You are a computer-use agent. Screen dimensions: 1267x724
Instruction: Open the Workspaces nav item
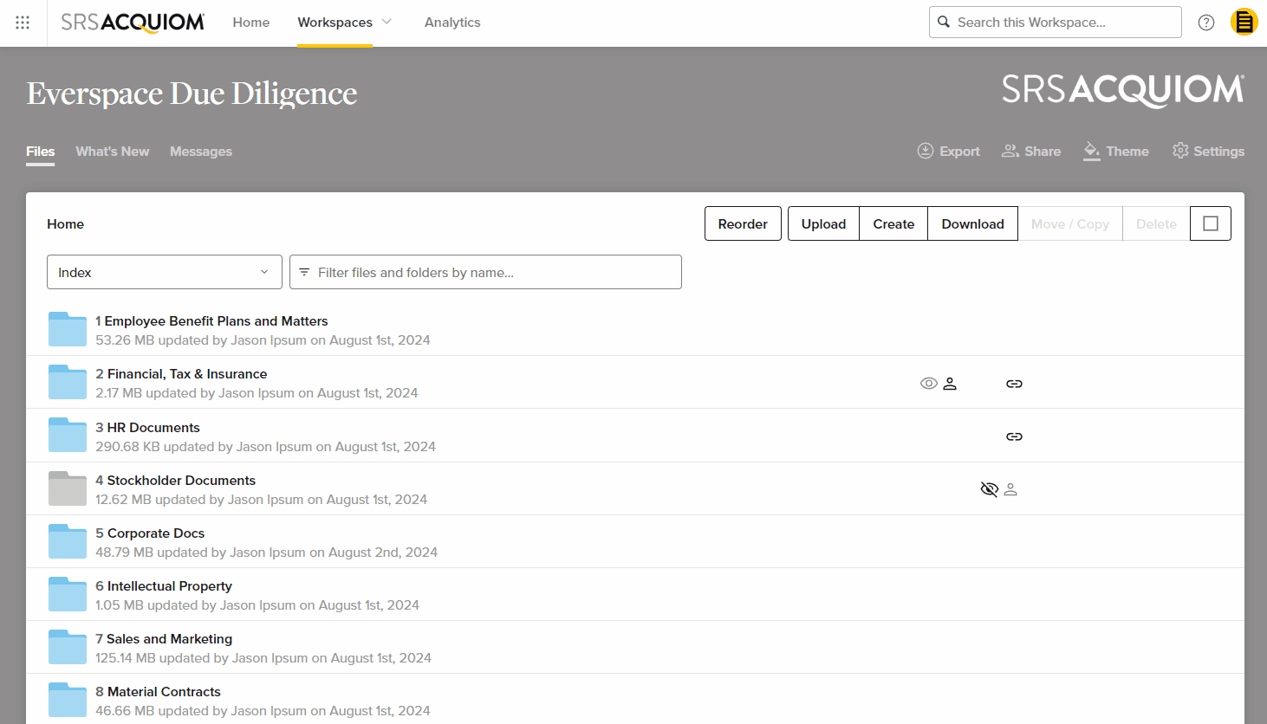click(x=335, y=23)
